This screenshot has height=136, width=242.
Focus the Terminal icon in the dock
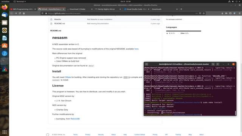[5, 61]
